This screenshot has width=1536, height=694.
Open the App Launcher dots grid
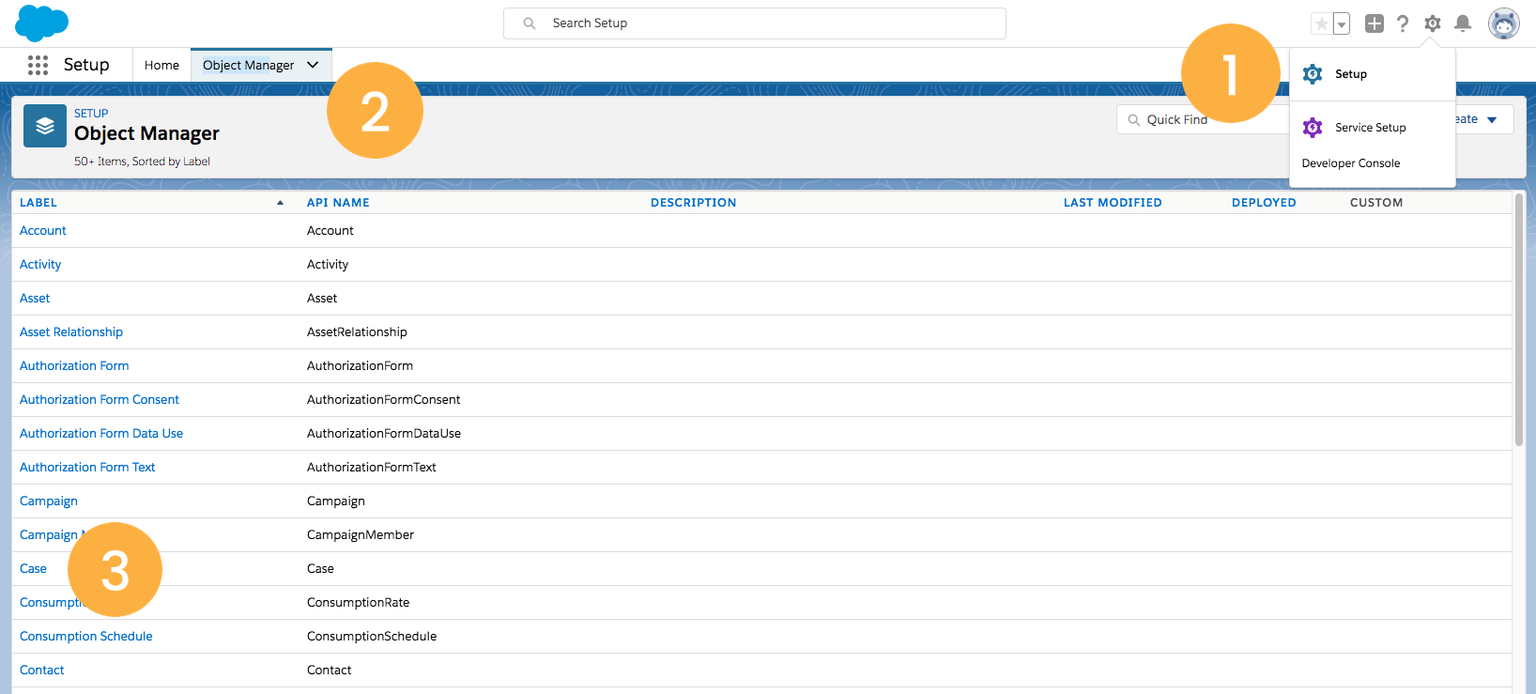pyautogui.click(x=38, y=65)
